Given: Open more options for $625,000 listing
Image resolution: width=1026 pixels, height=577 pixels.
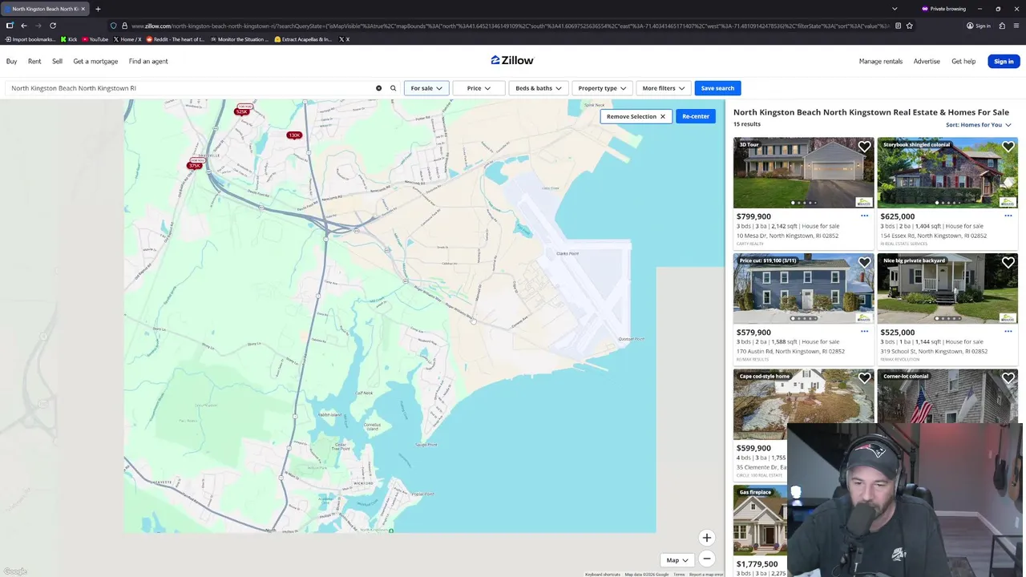Looking at the screenshot, I should (1008, 216).
